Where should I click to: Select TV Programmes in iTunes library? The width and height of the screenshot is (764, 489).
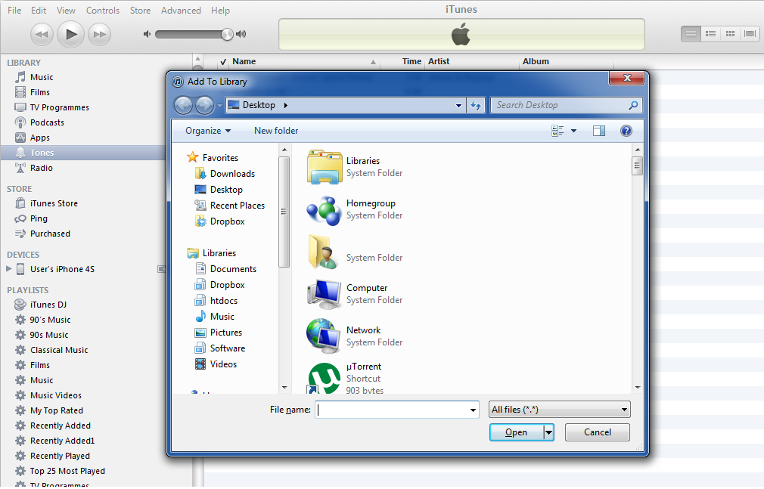pyautogui.click(x=60, y=107)
